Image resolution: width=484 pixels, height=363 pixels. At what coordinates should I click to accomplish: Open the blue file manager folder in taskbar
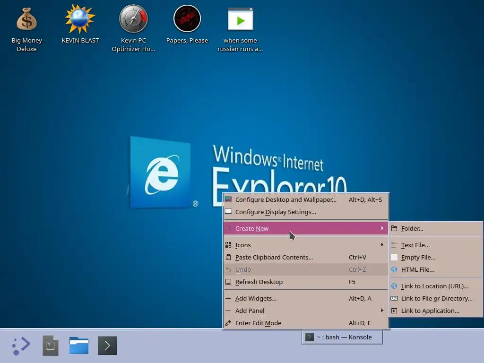(79, 346)
